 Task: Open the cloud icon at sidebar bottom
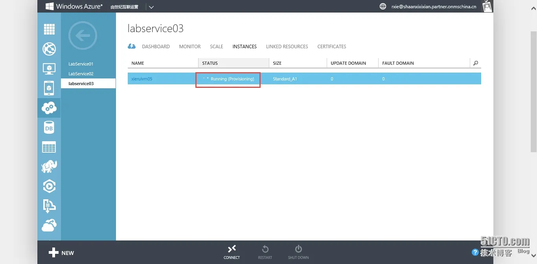click(49, 225)
